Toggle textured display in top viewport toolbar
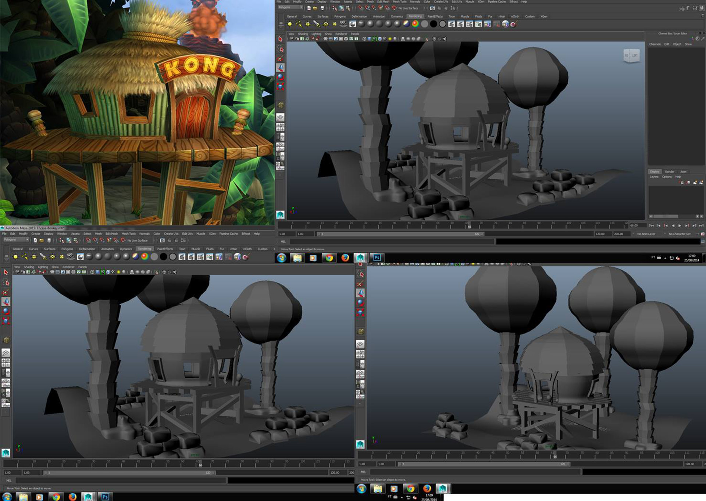The width and height of the screenshot is (706, 501). point(385,39)
